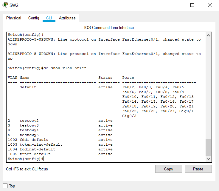This screenshot has width=219, height=191.
Task: Click the 'do show vlan brief' command line
Action: click(47, 68)
